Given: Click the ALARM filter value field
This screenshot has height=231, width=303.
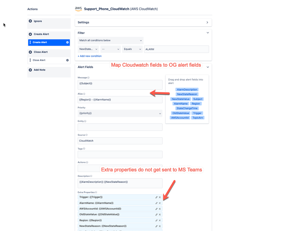Looking at the screenshot, I should point(177,49).
